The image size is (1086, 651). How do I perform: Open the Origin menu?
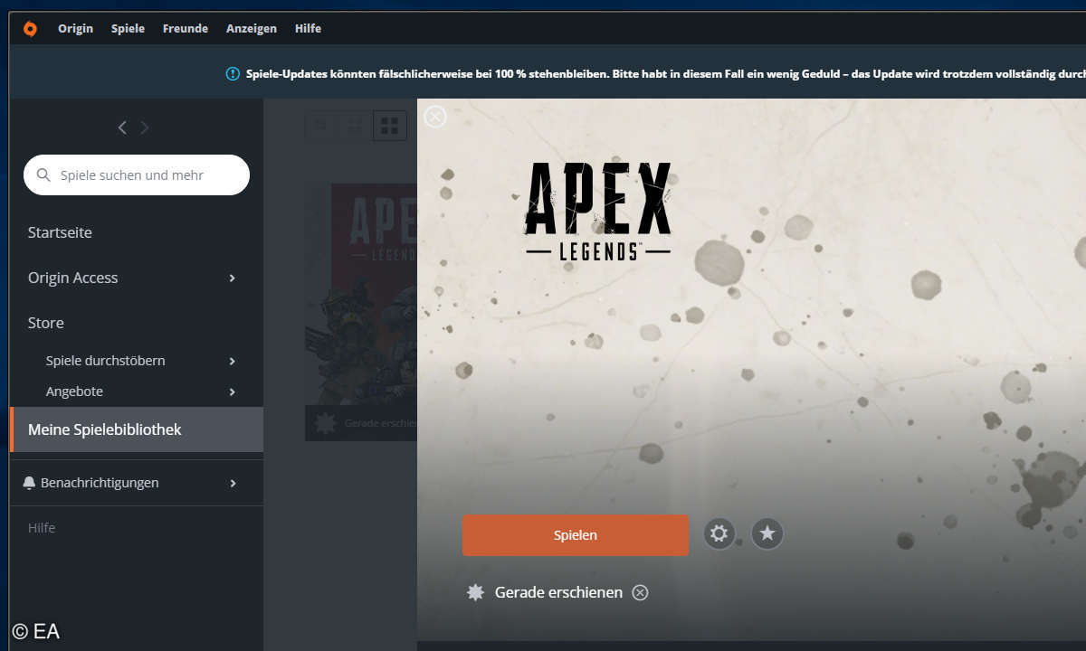point(75,29)
